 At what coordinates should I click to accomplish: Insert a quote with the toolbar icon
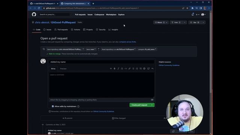(x=122, y=69)
